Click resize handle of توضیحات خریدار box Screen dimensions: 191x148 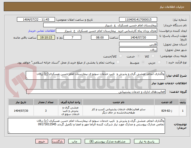[x=9, y=132]
